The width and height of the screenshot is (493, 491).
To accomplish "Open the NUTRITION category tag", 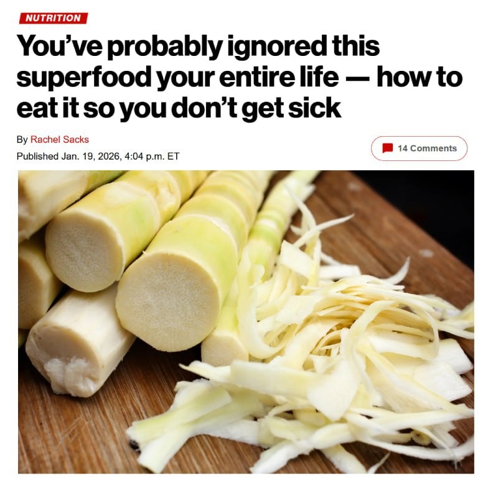I will tap(54, 18).
